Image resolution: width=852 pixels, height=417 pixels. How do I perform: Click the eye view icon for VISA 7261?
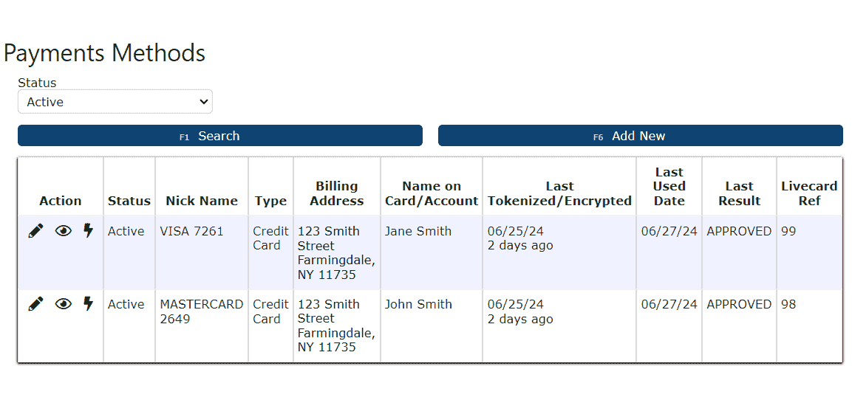point(64,231)
